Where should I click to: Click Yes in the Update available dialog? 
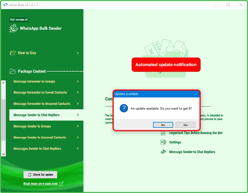163,125
